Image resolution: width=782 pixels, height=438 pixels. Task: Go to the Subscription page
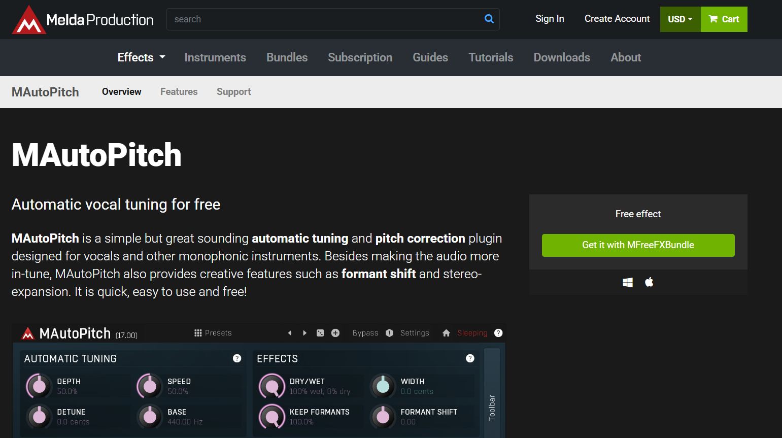360,57
